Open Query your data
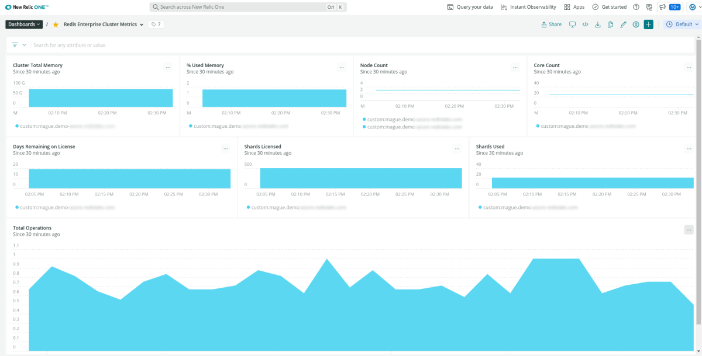 (x=470, y=7)
